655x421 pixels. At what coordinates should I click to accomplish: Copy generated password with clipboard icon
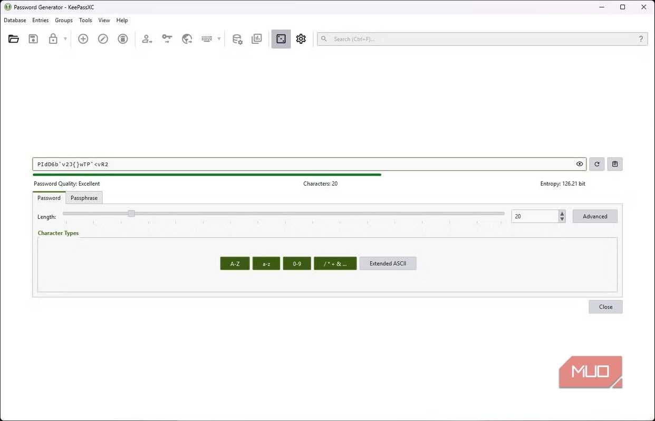615,164
